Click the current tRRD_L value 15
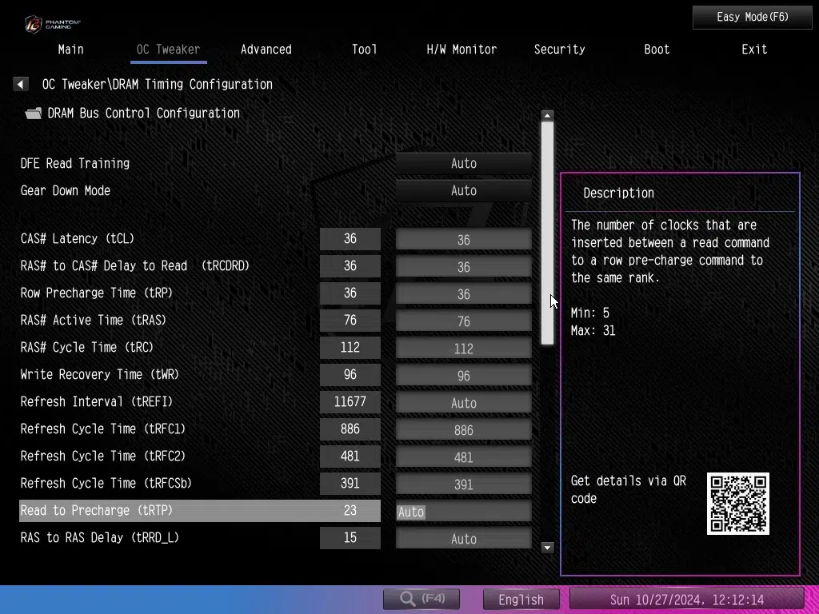Image resolution: width=819 pixels, height=614 pixels. click(x=350, y=537)
